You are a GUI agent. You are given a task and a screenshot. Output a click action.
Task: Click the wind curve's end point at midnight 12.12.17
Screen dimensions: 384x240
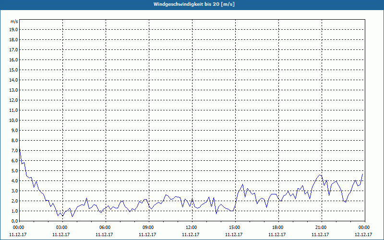coord(363,173)
